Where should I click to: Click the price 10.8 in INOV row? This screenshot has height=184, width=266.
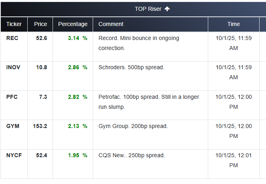41,67
